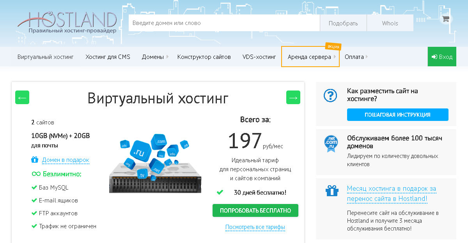Click the Безлимитно: label

(62, 174)
